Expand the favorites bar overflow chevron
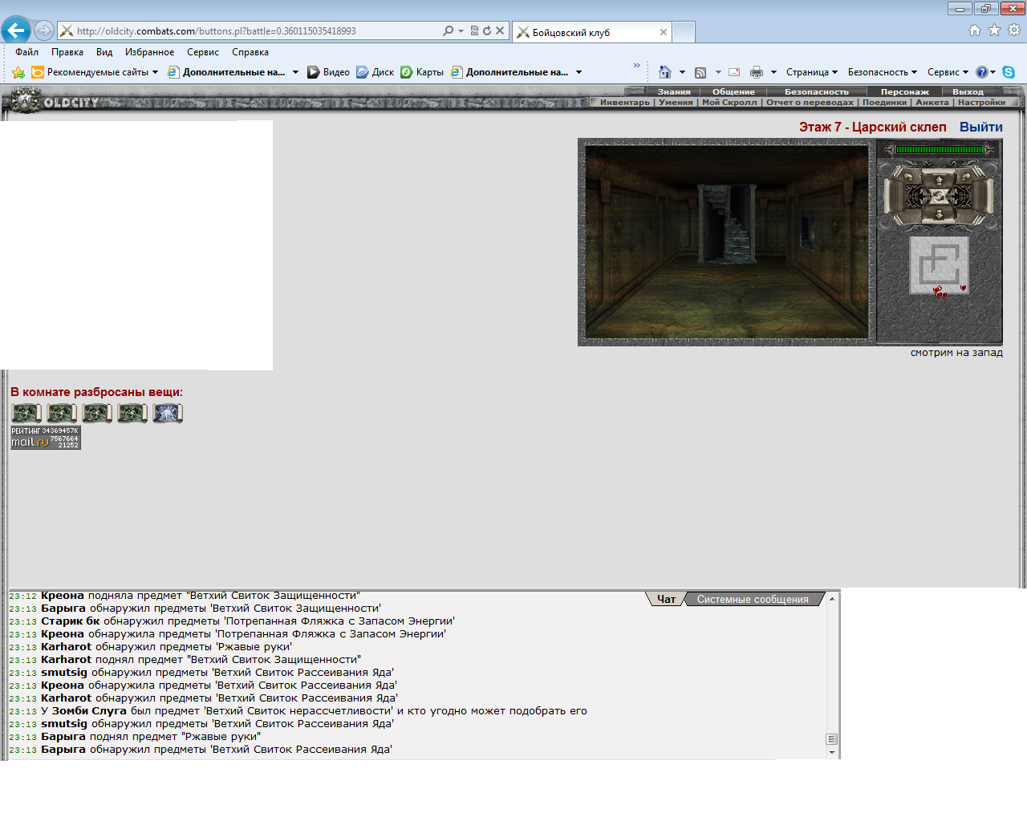1027x821 pixels. pyautogui.click(x=637, y=66)
